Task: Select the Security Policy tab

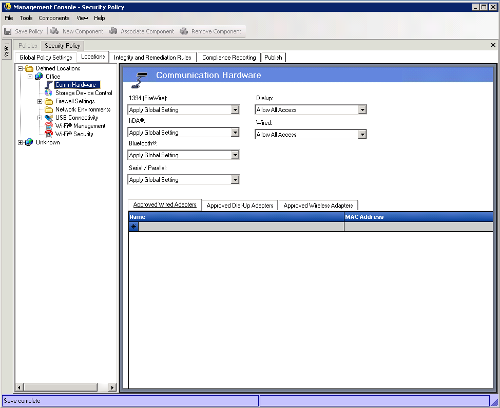Action: [63, 46]
